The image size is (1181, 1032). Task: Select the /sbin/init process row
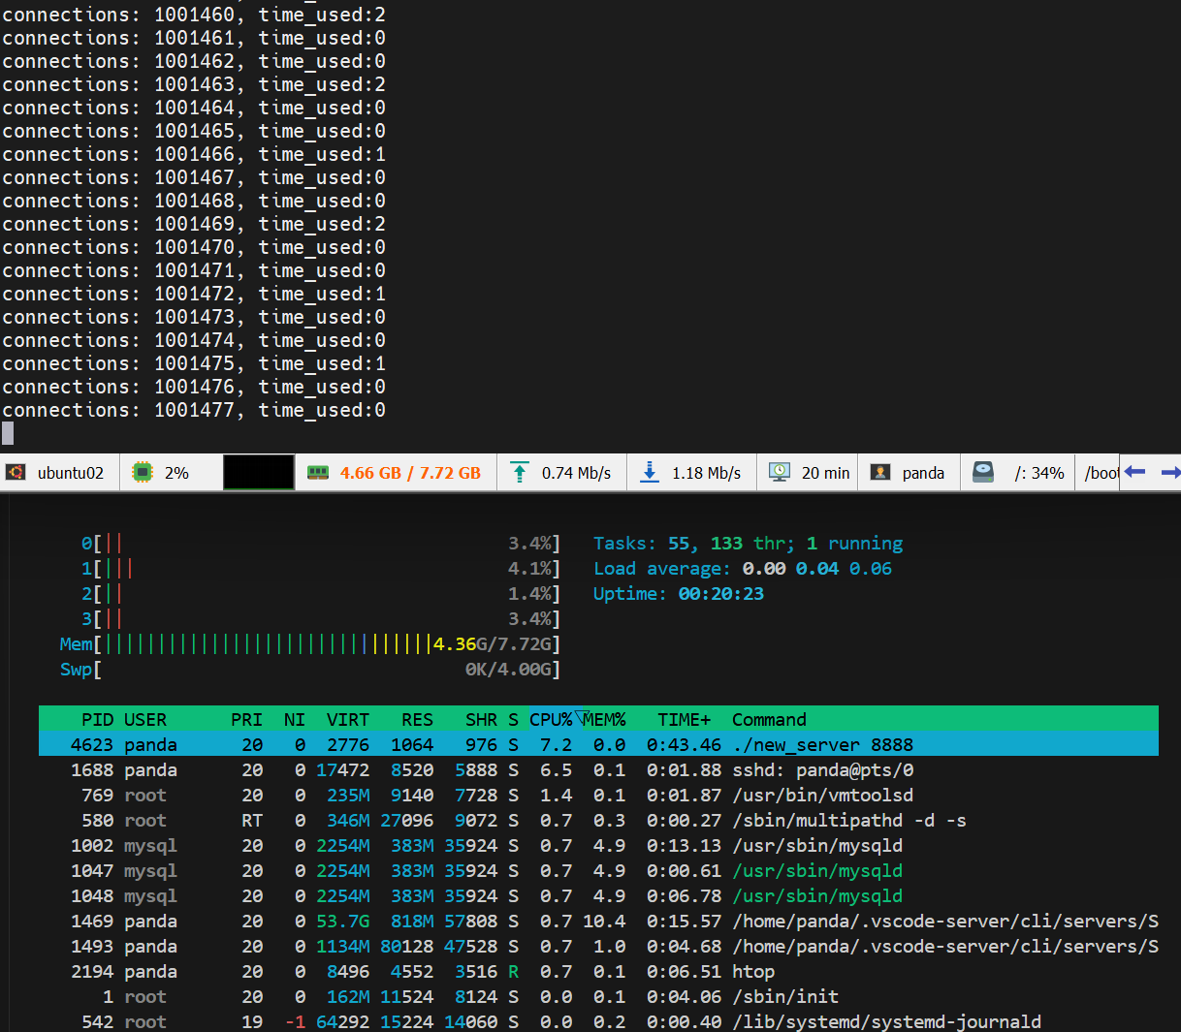click(x=598, y=996)
